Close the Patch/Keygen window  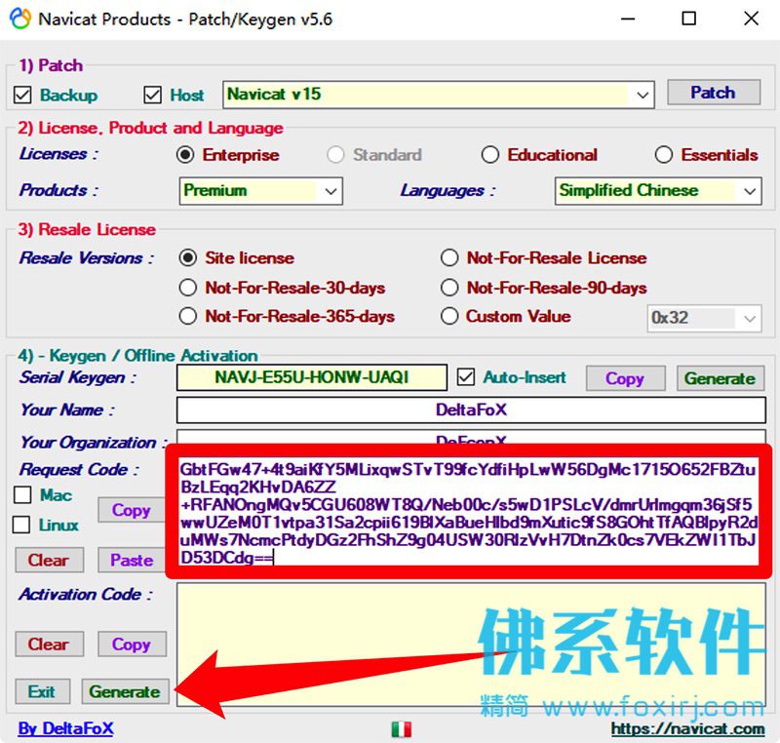[751, 19]
